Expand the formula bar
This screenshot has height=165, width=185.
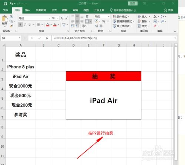tap(175, 38)
